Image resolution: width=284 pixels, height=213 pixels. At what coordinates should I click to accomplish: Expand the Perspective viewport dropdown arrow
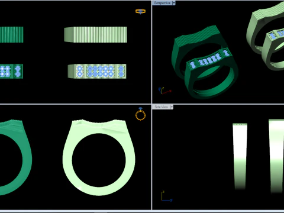pos(174,3)
